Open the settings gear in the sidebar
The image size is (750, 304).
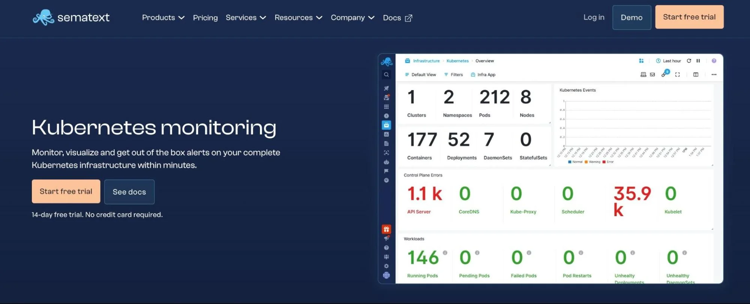point(386,266)
